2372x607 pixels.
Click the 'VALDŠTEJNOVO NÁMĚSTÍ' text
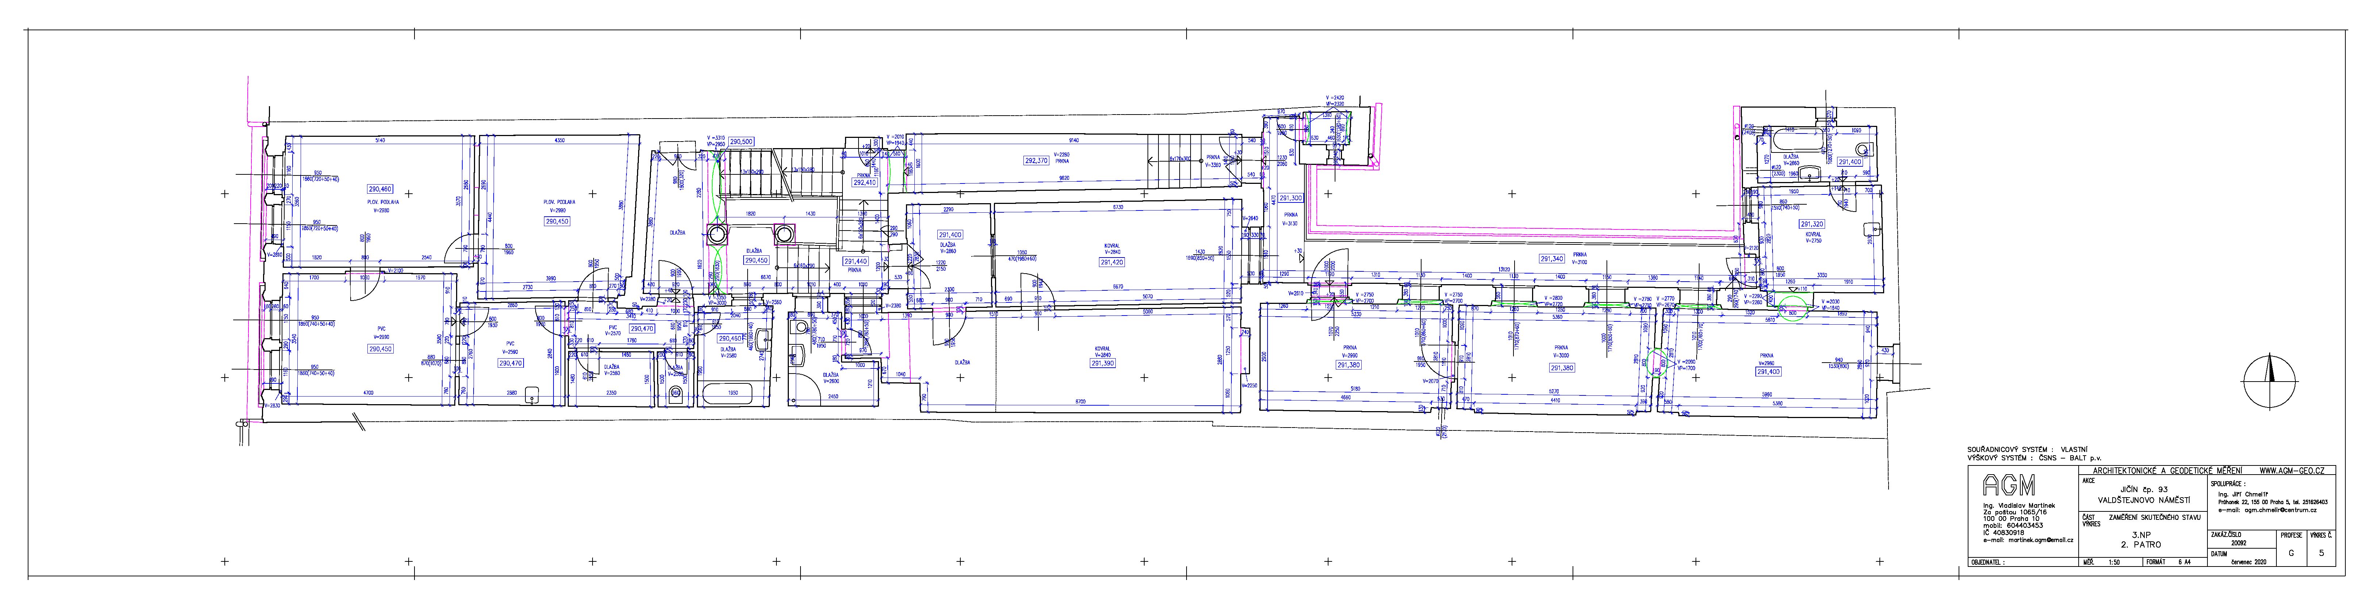(2145, 500)
